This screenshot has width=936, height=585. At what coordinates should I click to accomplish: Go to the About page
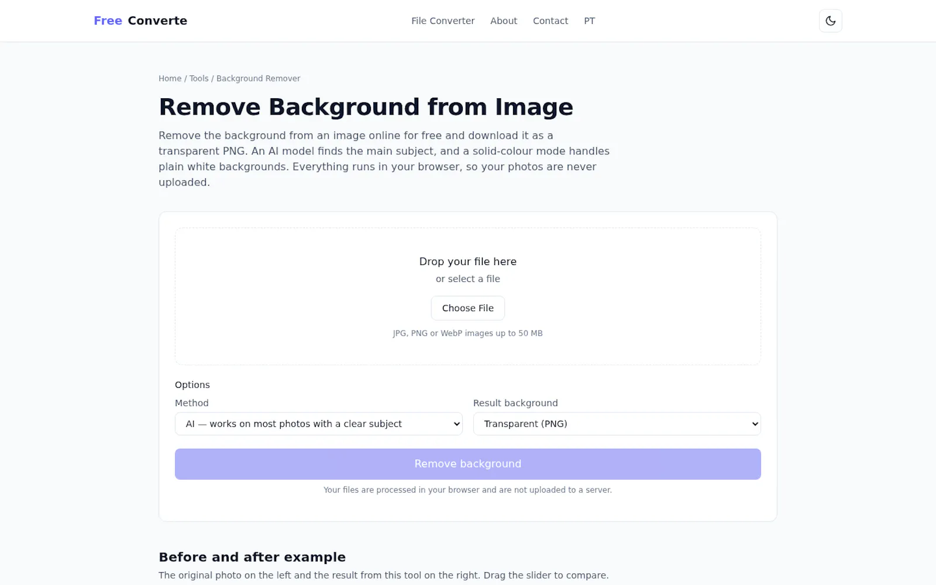pyautogui.click(x=504, y=20)
